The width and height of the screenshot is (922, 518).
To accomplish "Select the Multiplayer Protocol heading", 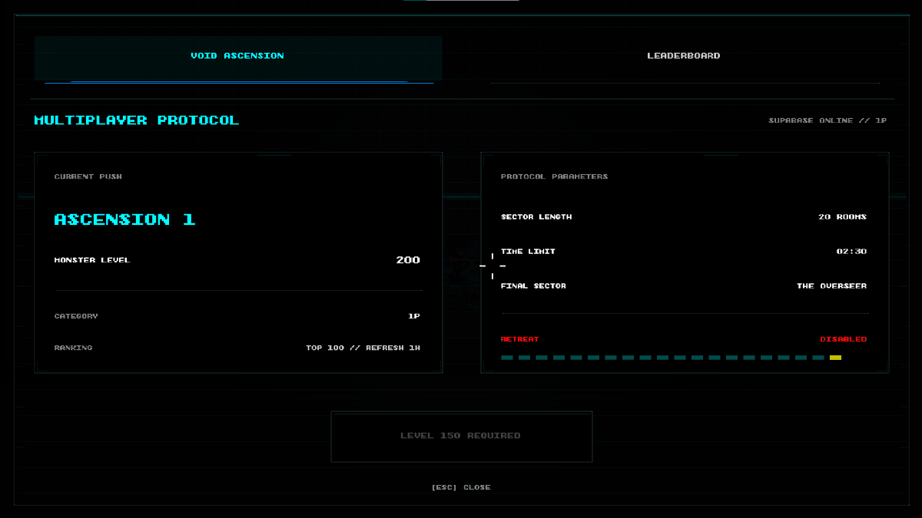I will [137, 120].
